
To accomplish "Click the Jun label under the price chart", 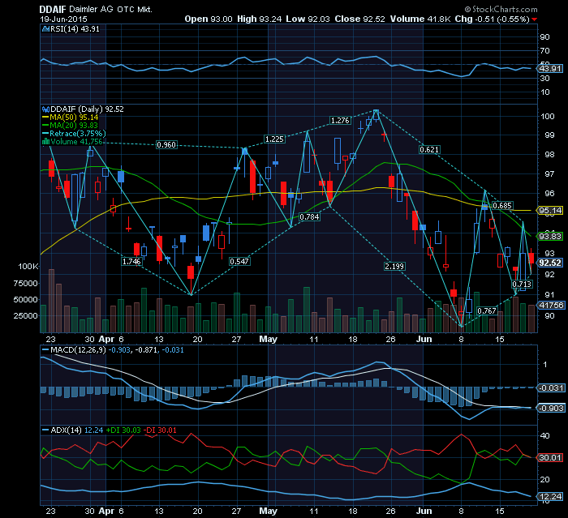I will click(x=424, y=339).
